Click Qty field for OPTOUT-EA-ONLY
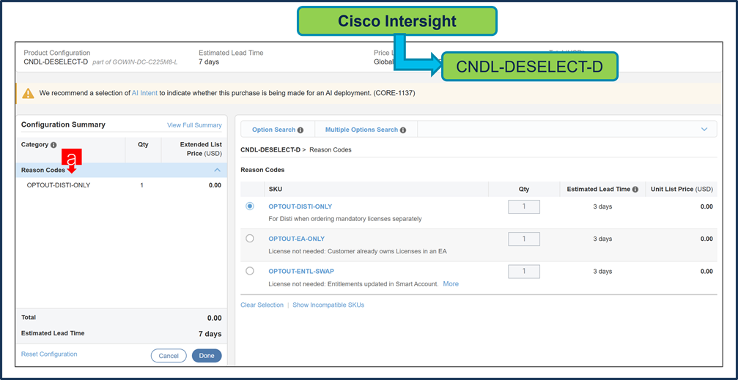 click(524, 239)
